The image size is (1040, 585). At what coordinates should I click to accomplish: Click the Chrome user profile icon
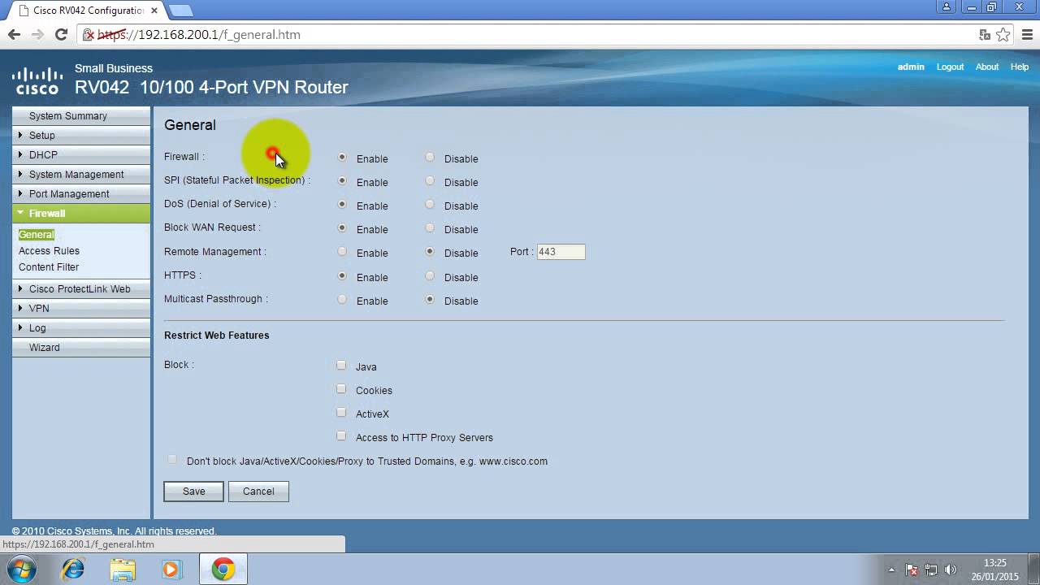coord(947,7)
